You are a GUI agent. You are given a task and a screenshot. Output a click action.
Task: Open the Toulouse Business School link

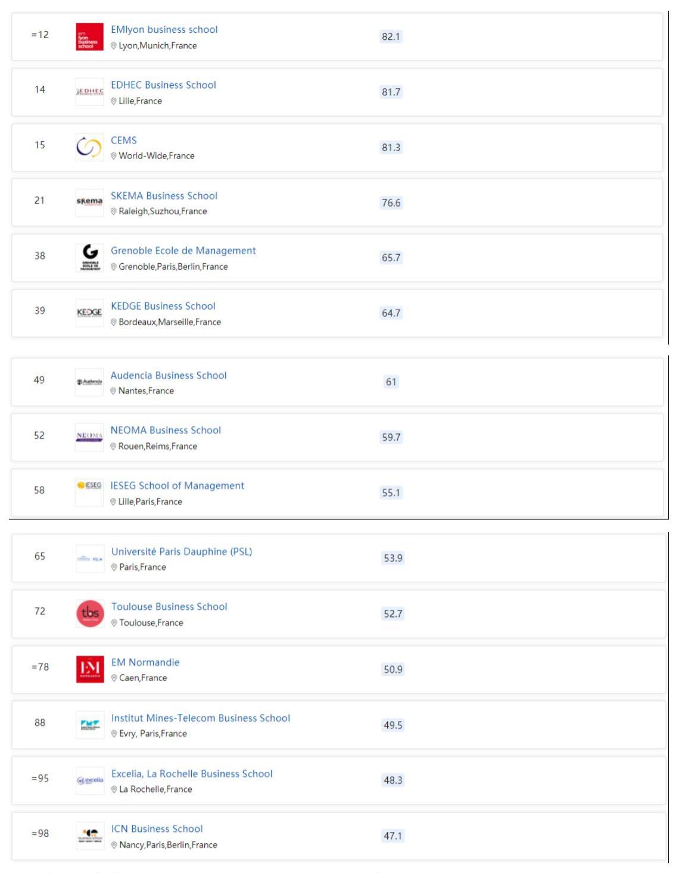click(169, 607)
